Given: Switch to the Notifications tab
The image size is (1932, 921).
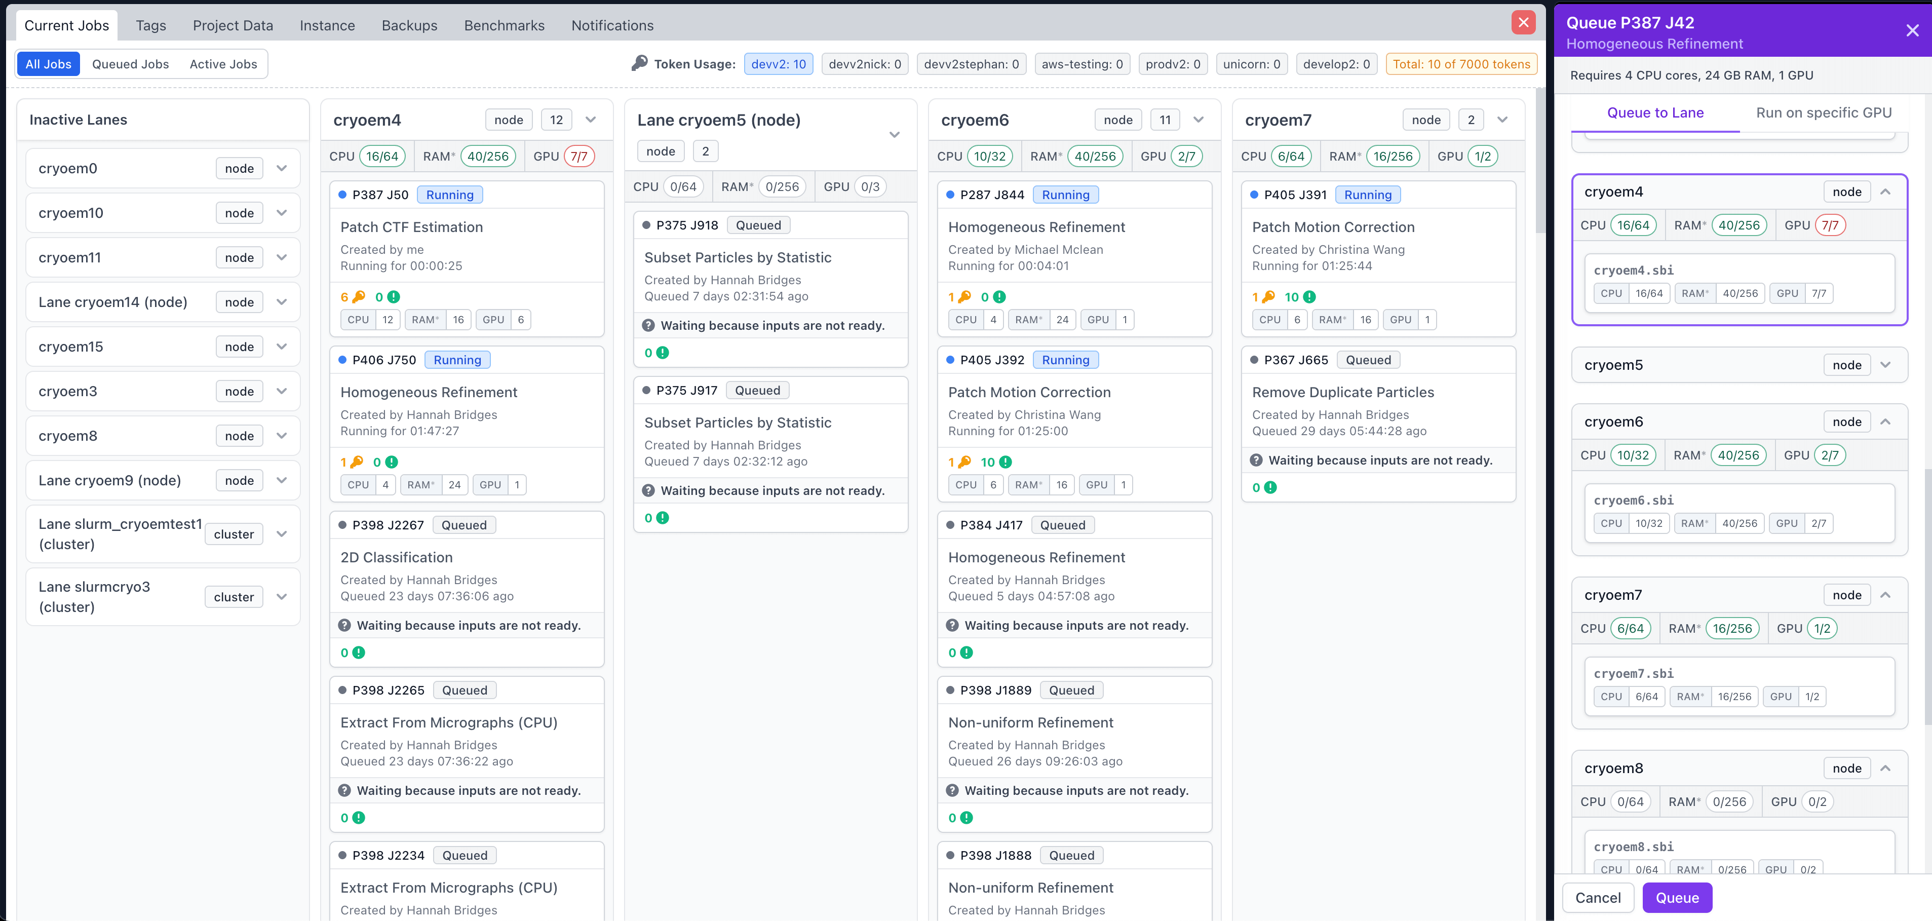Looking at the screenshot, I should coord(612,25).
